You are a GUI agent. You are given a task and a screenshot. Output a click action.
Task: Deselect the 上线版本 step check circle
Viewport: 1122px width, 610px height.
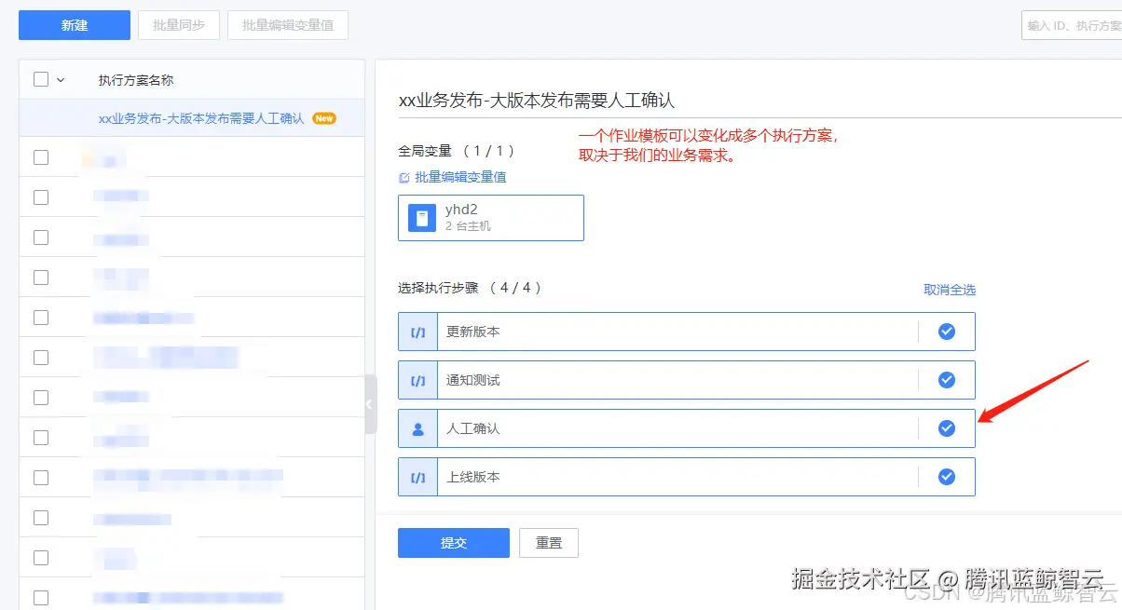[x=947, y=476]
